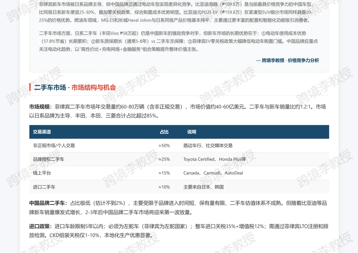This screenshot has width=358, height=253.
Task: Click the bold '中国品牌二手车:' label
Action: 48,203
